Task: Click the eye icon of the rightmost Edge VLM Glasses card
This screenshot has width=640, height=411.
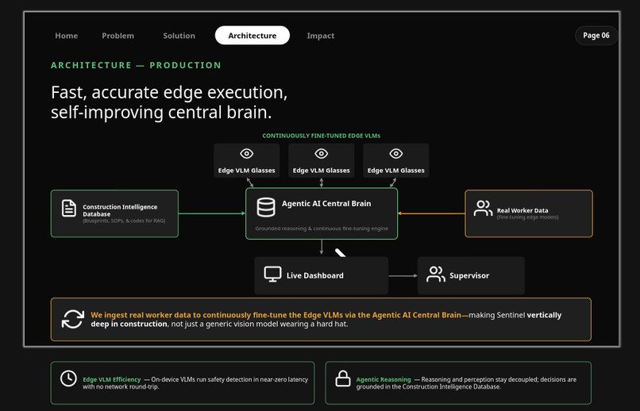Action: click(x=396, y=154)
